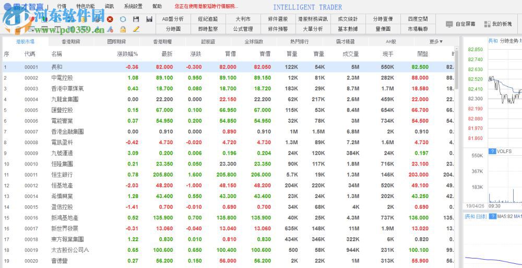Click stock code 00019

point(31,250)
